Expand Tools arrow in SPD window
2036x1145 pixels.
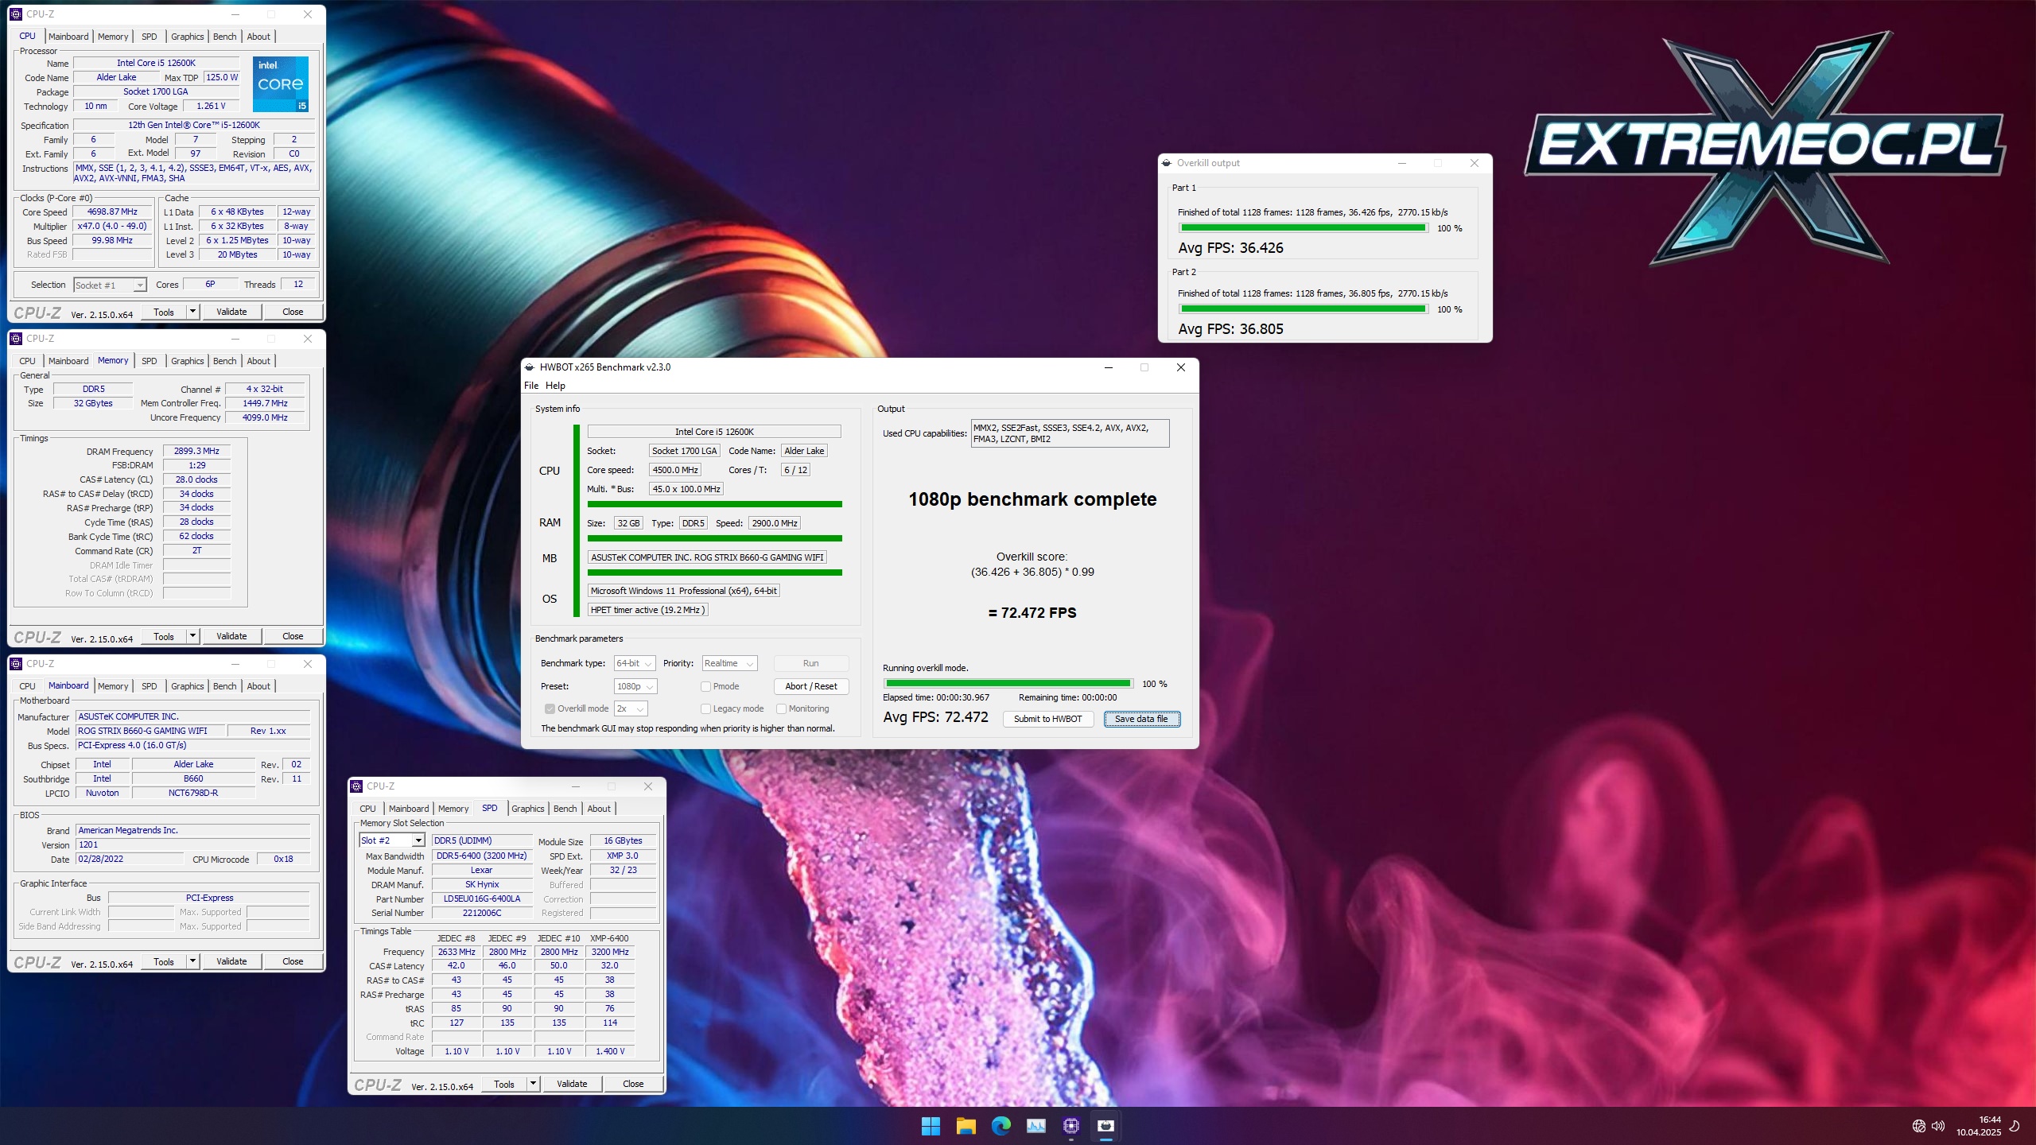click(533, 1084)
